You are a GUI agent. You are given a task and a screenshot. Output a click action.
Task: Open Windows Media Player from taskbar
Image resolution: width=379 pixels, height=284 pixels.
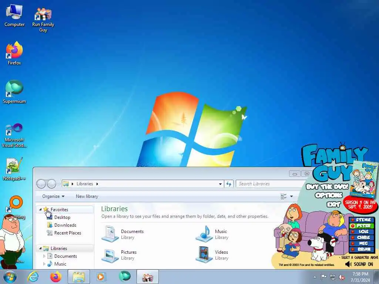101,277
